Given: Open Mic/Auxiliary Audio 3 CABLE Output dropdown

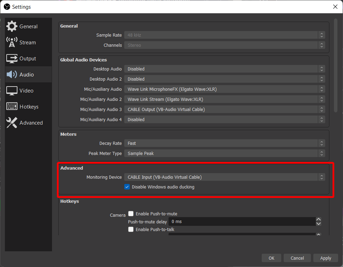Looking at the screenshot, I should coord(225,110).
